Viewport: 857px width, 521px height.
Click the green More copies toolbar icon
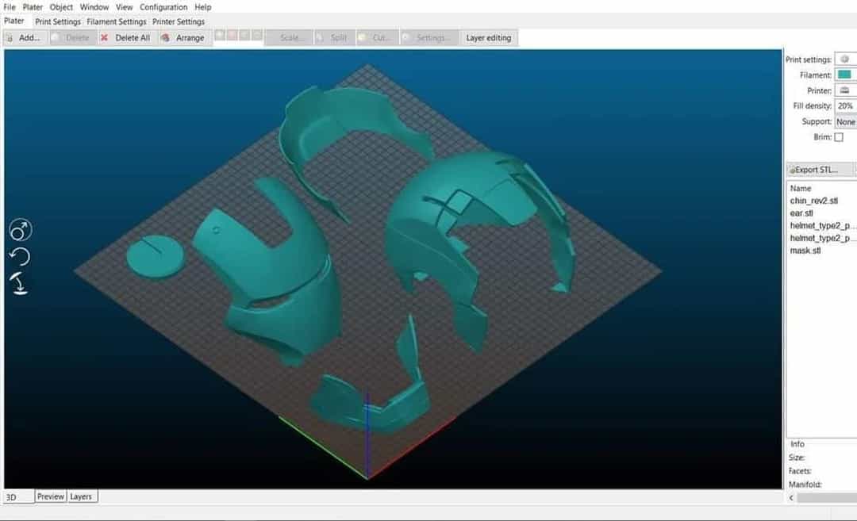coord(220,35)
